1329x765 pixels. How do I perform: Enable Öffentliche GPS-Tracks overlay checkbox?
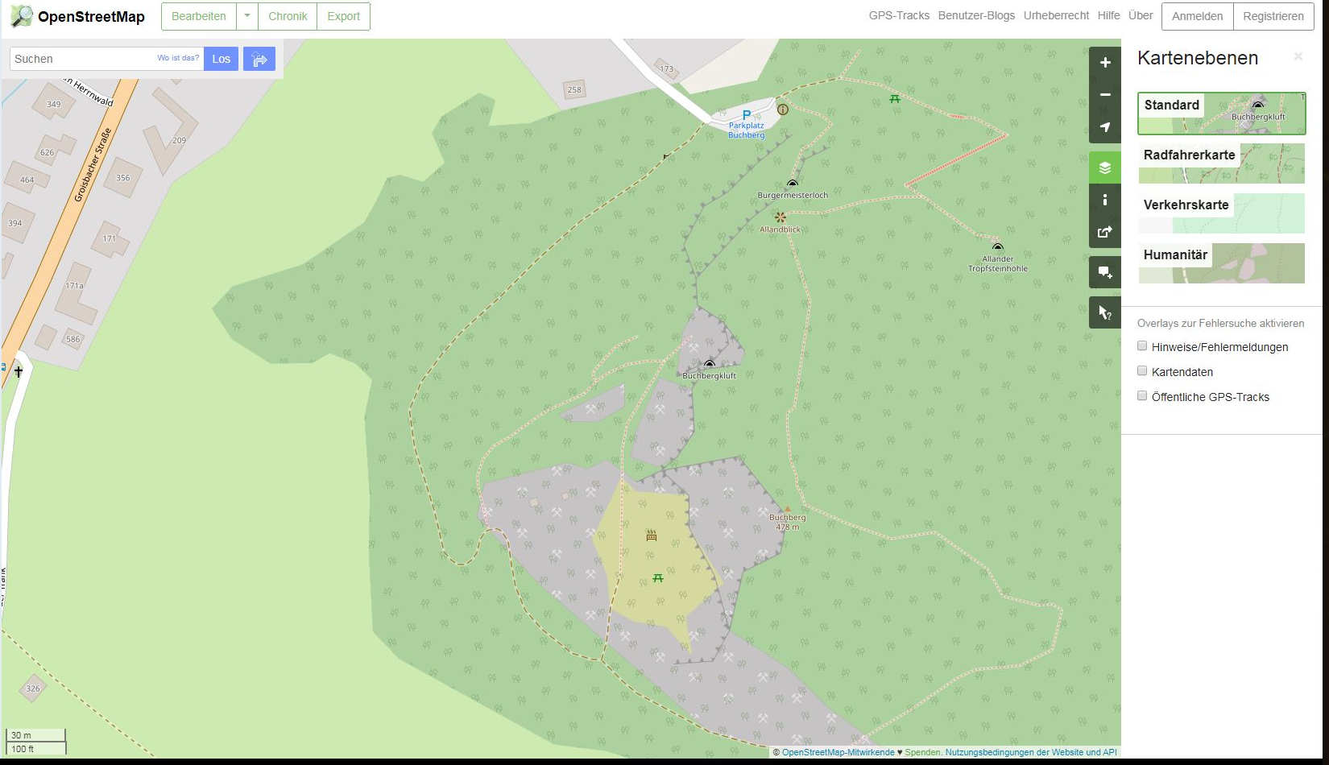[x=1142, y=396]
